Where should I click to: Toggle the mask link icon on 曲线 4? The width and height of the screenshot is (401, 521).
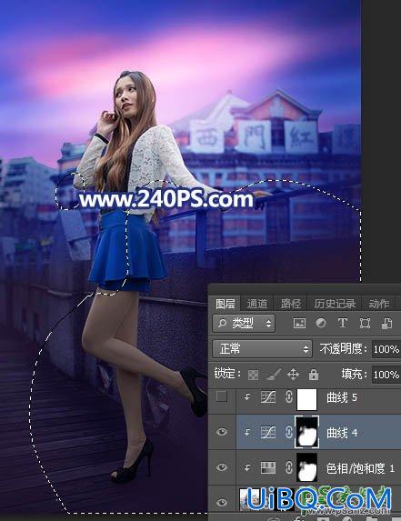[289, 432]
